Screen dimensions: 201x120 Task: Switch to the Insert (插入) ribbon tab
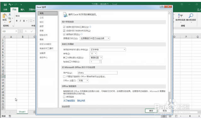point(22,10)
